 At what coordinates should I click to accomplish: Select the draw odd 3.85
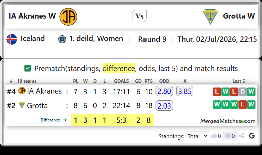pos(185,91)
